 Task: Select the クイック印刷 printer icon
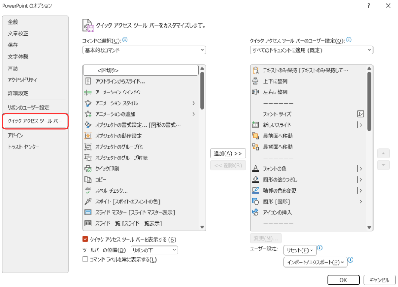(x=88, y=169)
